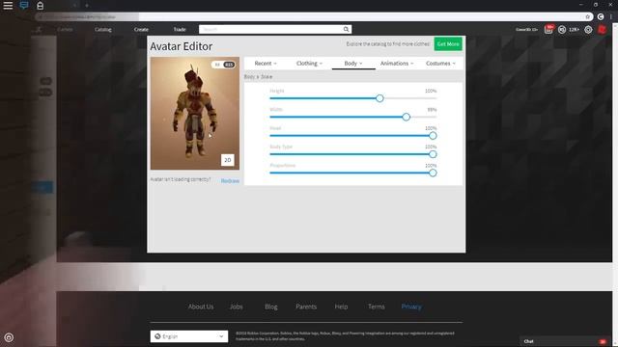Image resolution: width=618 pixels, height=347 pixels.
Task: Click the circular arrow extension icon beside address bar
Action: tap(601, 16)
